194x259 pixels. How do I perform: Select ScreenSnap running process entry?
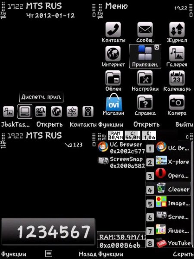pos(122,162)
